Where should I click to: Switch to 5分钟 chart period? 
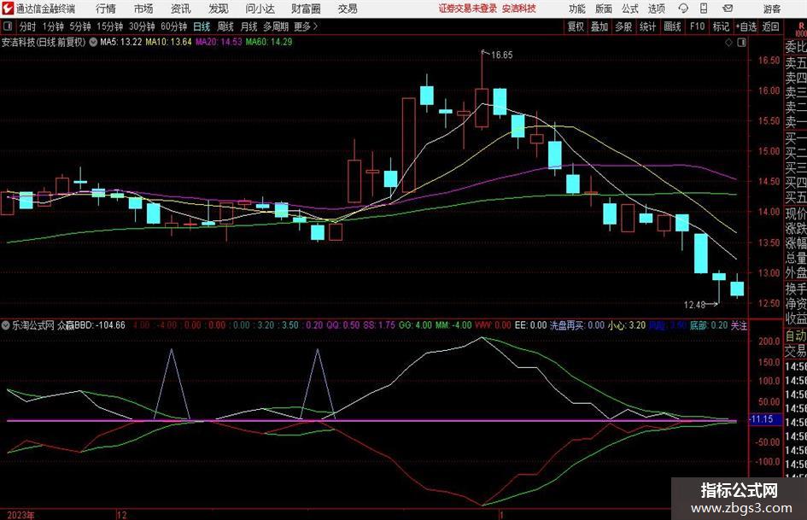[79, 26]
